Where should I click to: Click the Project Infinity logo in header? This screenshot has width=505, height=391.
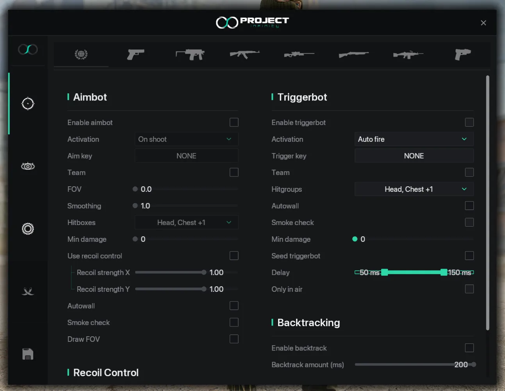click(x=252, y=22)
